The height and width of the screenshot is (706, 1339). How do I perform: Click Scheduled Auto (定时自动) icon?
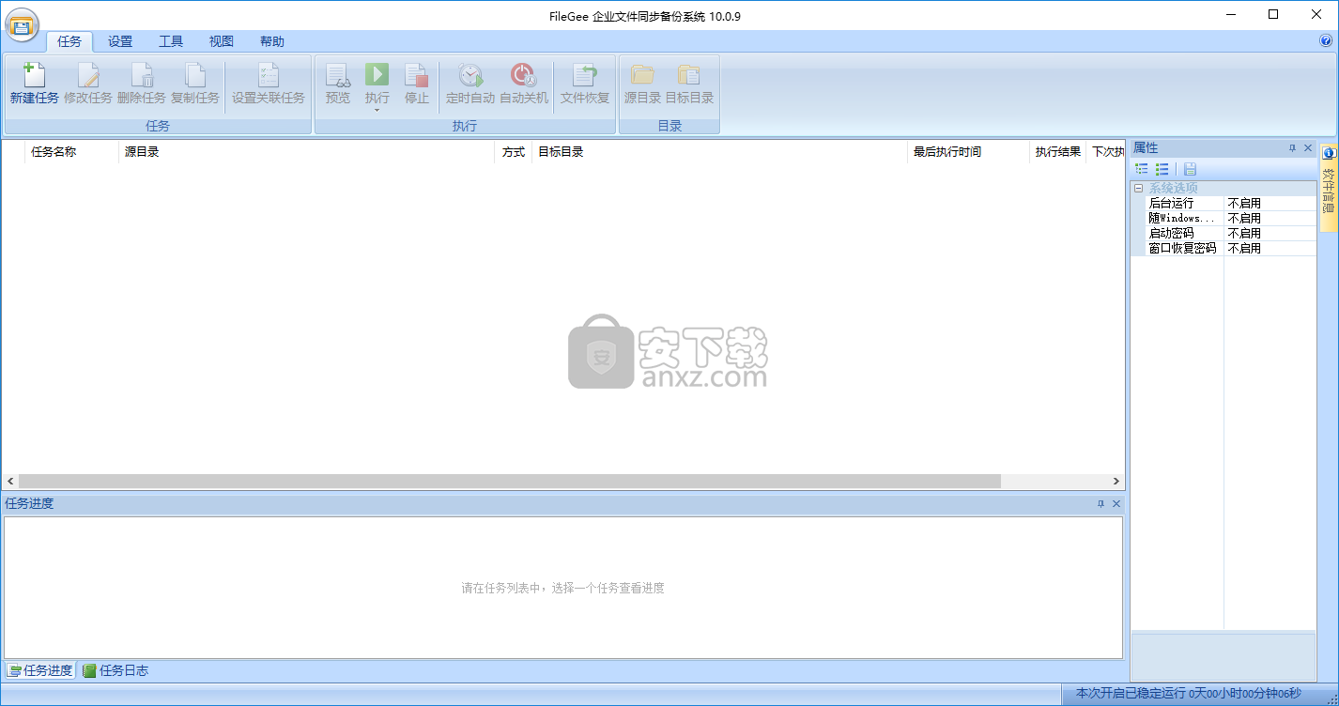coord(470,75)
